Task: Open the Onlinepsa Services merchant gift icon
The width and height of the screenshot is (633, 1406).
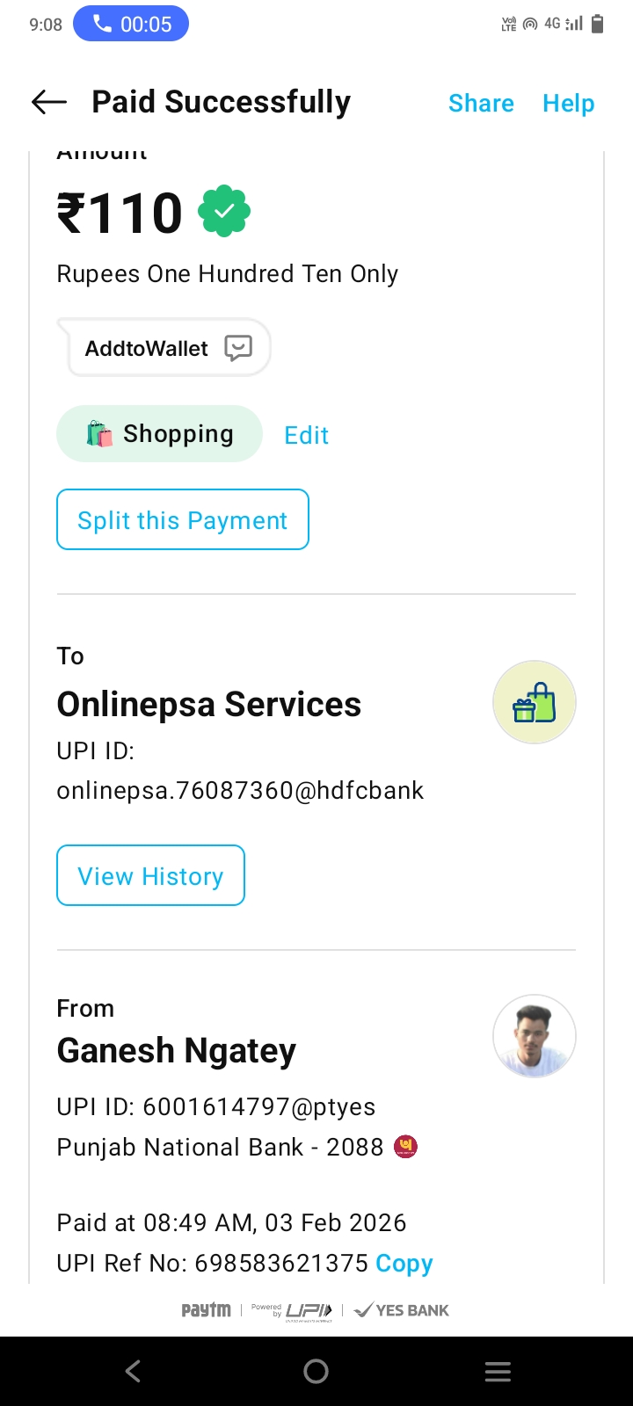Action: click(x=534, y=703)
